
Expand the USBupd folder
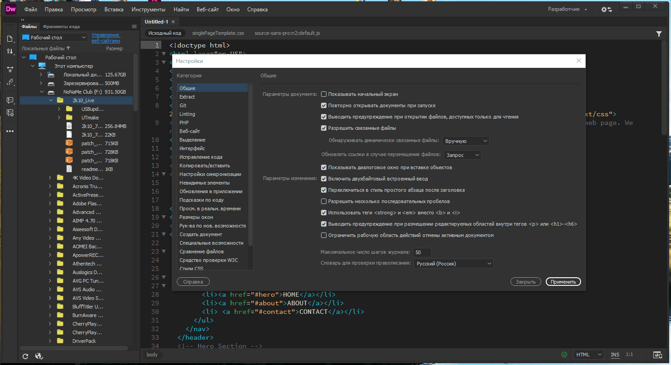click(x=60, y=109)
